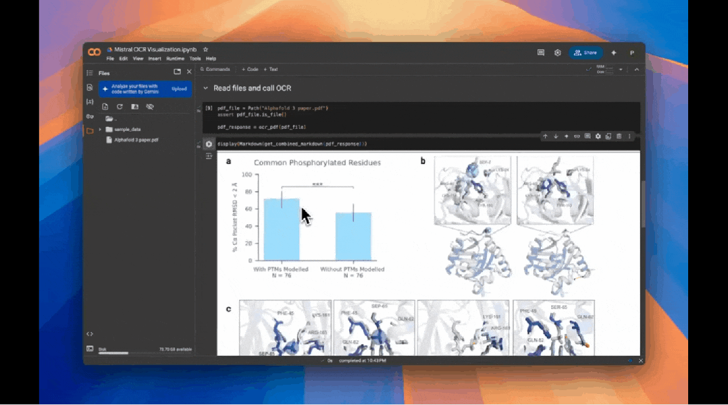The height and width of the screenshot is (405, 728).
Task: Collapse the header with the caret
Action: (637, 70)
